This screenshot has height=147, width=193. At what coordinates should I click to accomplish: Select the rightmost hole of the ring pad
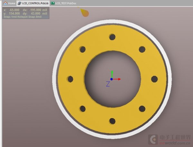pyautogui.click(x=154, y=79)
